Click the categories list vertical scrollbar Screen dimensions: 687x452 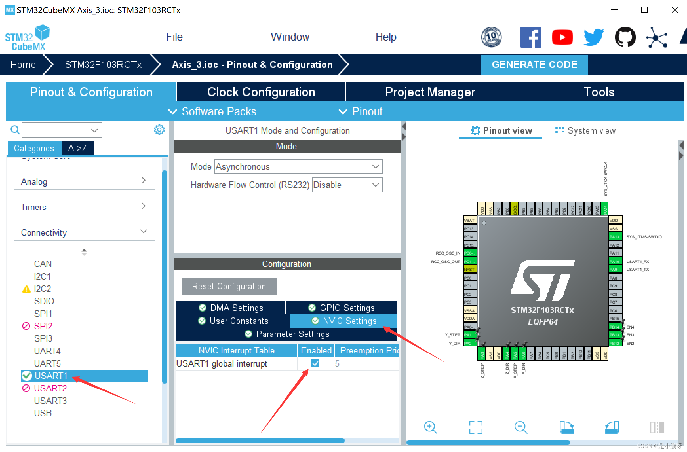tap(165, 277)
